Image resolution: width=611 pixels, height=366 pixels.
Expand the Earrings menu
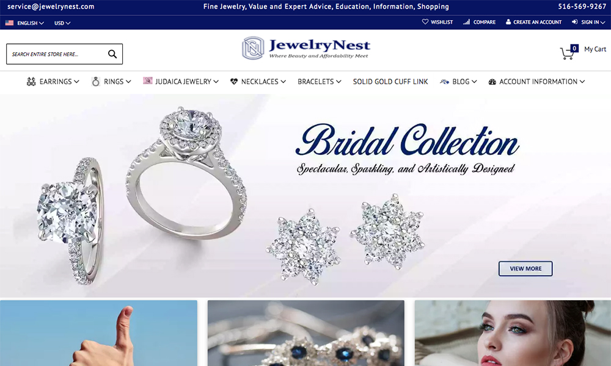tap(53, 81)
